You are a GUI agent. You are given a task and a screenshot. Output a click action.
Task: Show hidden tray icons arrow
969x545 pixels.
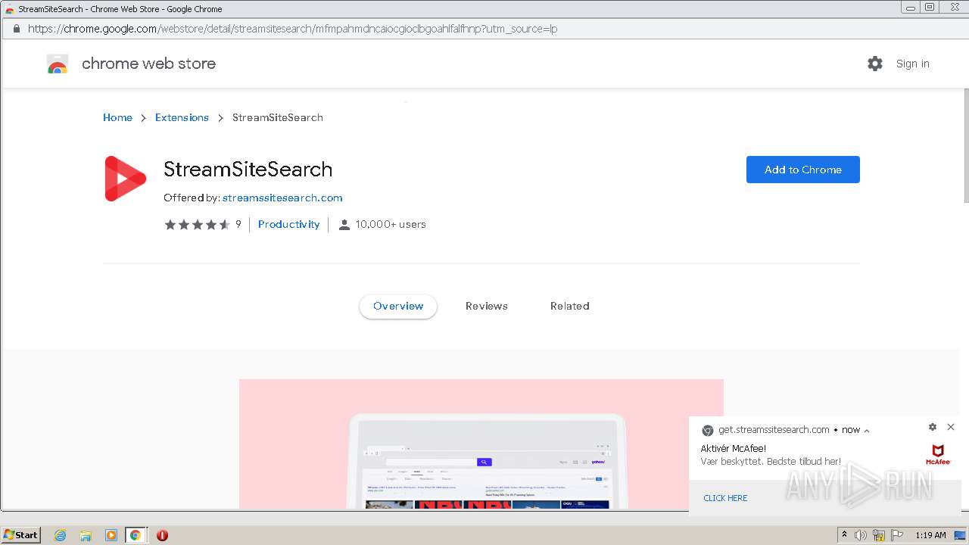(844, 535)
